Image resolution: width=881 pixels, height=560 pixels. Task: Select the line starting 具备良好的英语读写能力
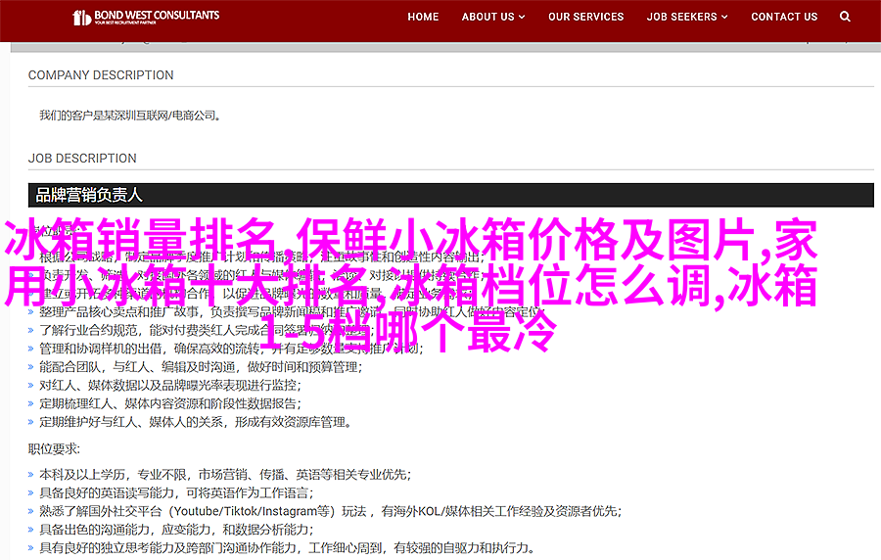[176, 493]
